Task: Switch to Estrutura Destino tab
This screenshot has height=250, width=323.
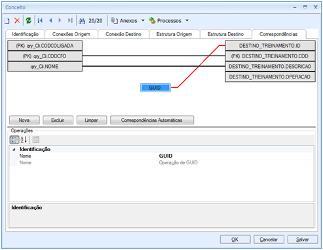Action: [225, 34]
